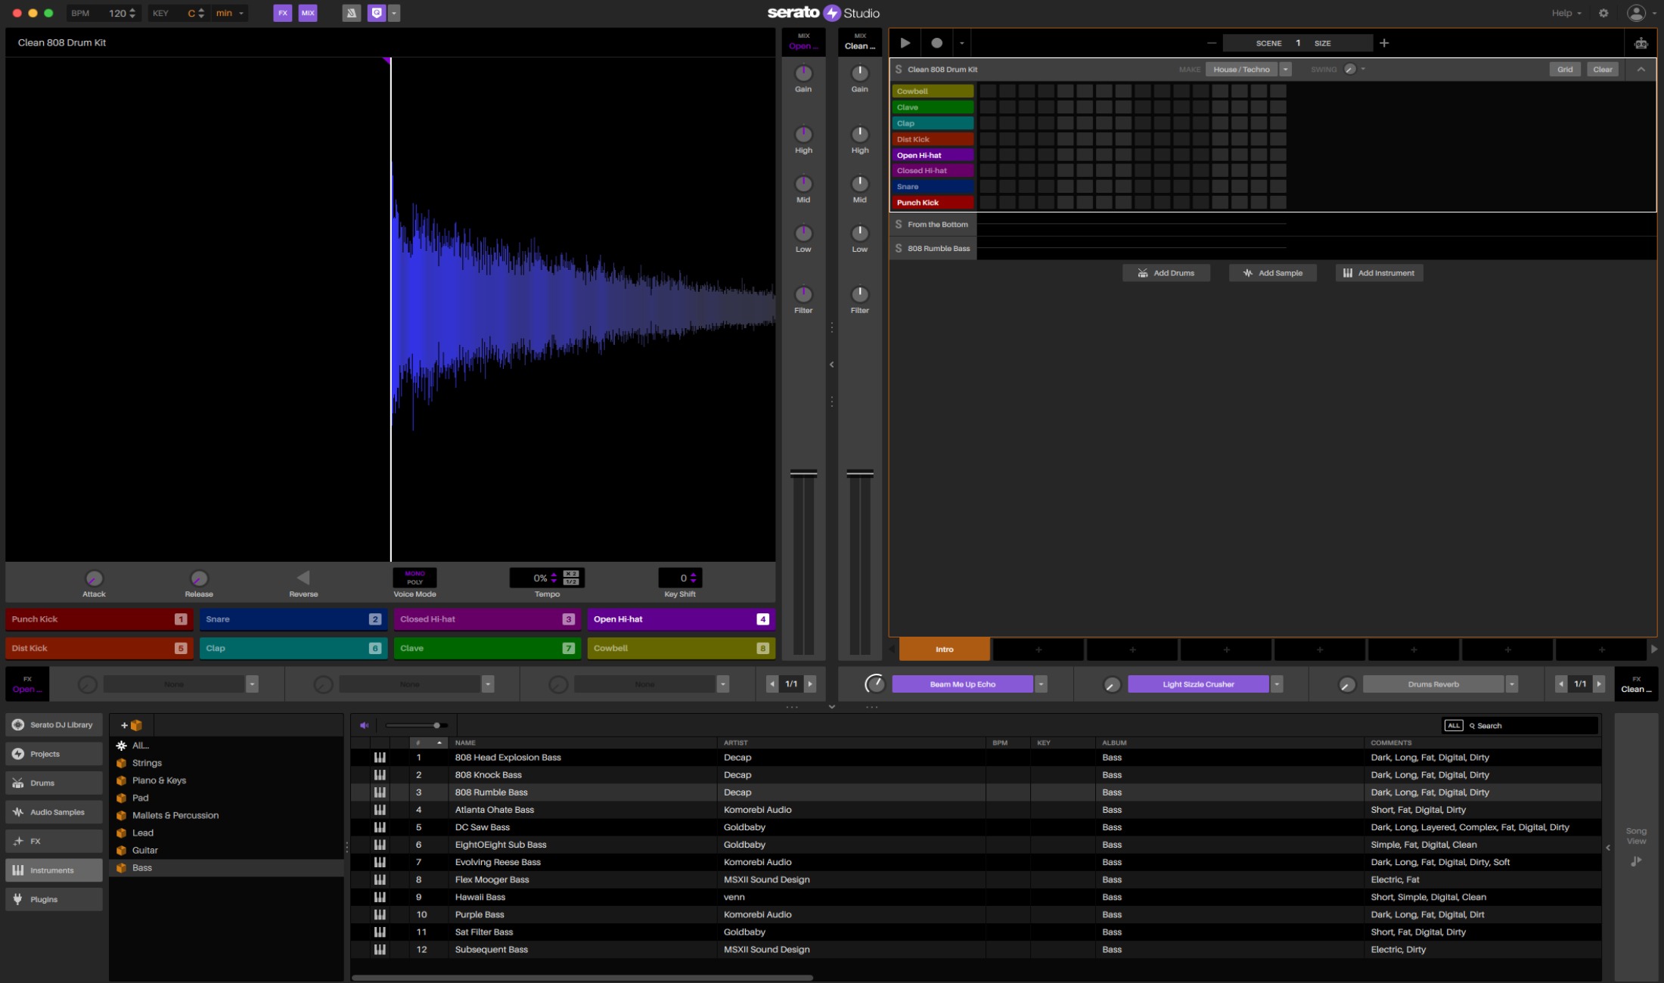Toggle the FX panel button in top bar
This screenshot has height=983, width=1664.
(282, 13)
